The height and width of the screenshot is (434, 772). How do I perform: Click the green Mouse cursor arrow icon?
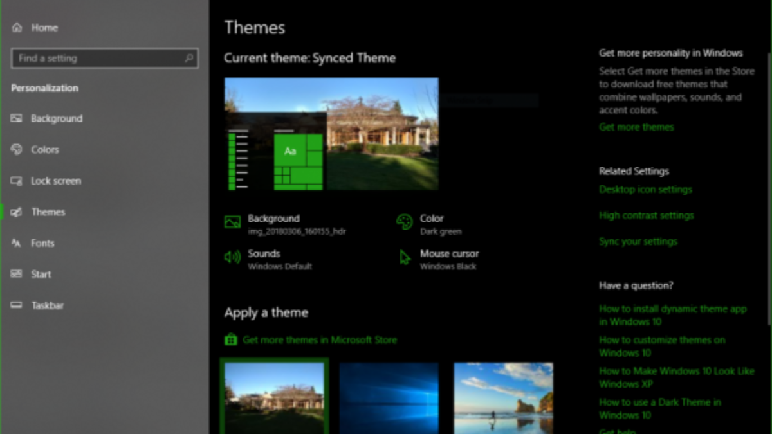pos(405,258)
